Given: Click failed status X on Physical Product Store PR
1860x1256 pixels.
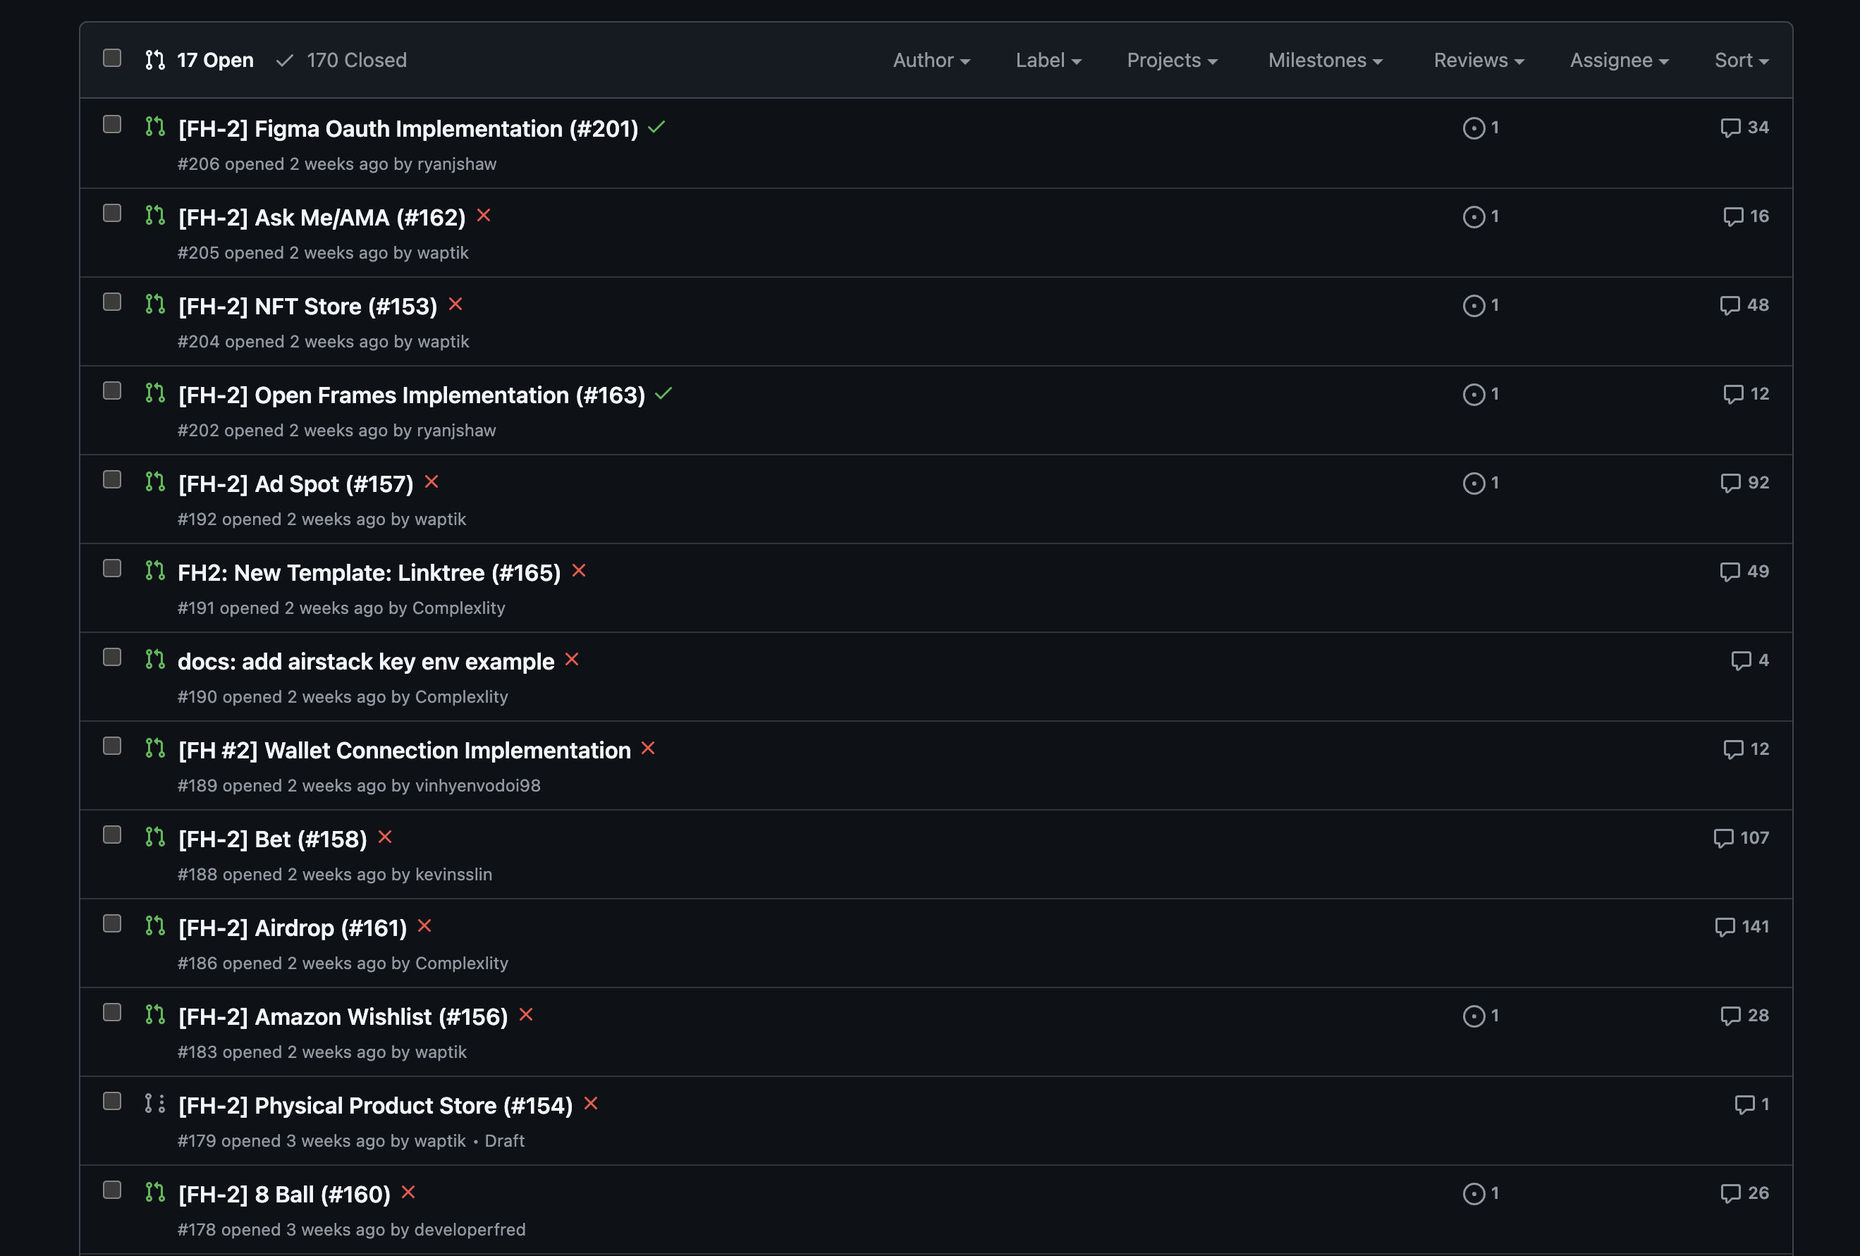Looking at the screenshot, I should coord(591,1103).
